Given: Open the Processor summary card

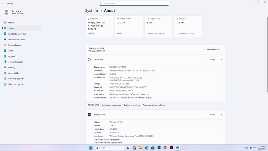Looking at the screenshot, I should [99, 26].
